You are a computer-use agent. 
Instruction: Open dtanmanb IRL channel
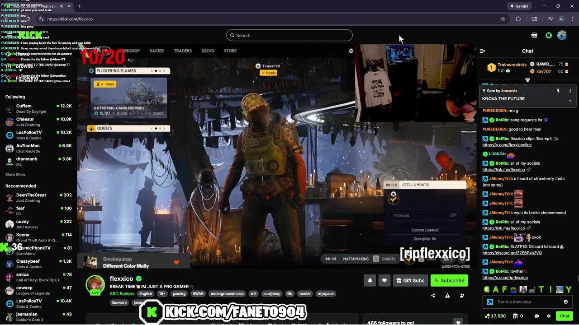pos(38,162)
